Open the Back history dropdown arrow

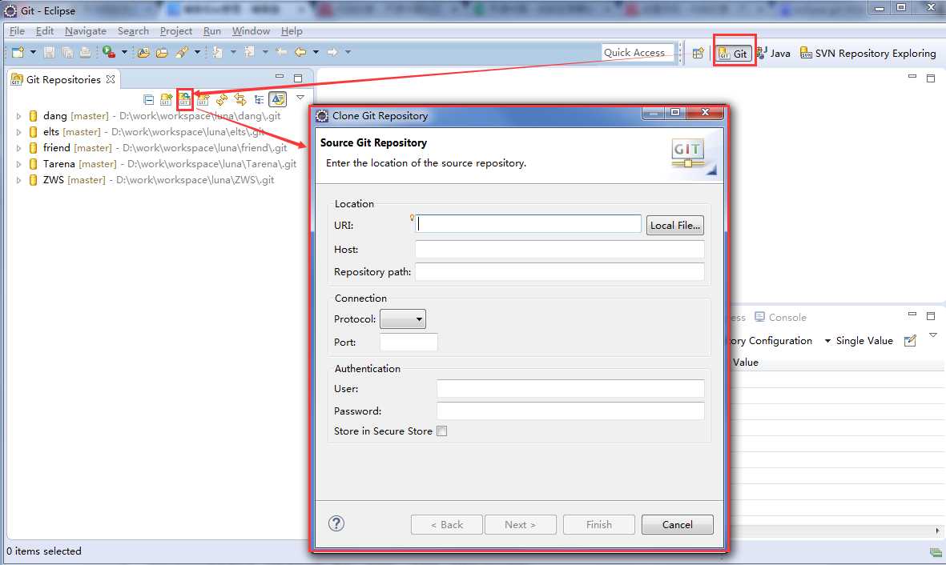tap(316, 53)
